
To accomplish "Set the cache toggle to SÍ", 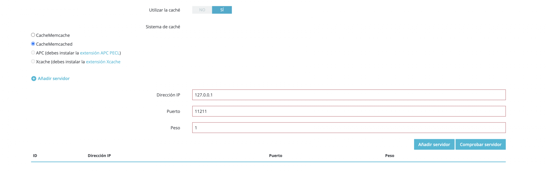I will tap(222, 10).
